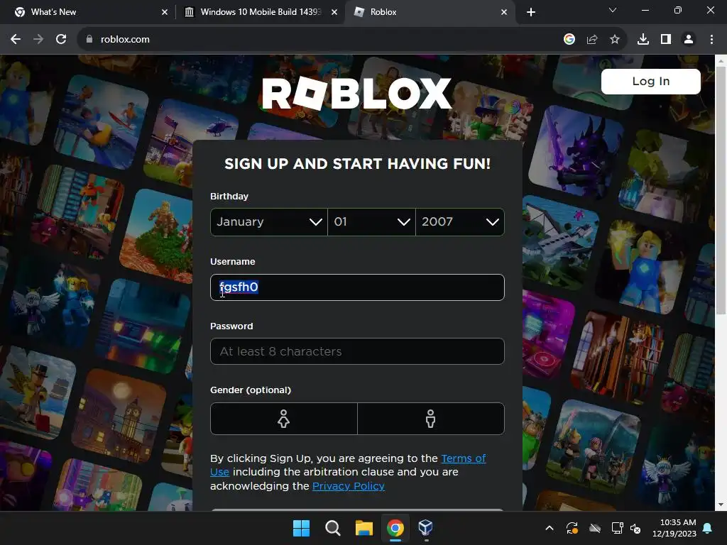Image resolution: width=727 pixels, height=545 pixels.
Task: Bookmark this page with the star icon
Action: click(x=615, y=40)
